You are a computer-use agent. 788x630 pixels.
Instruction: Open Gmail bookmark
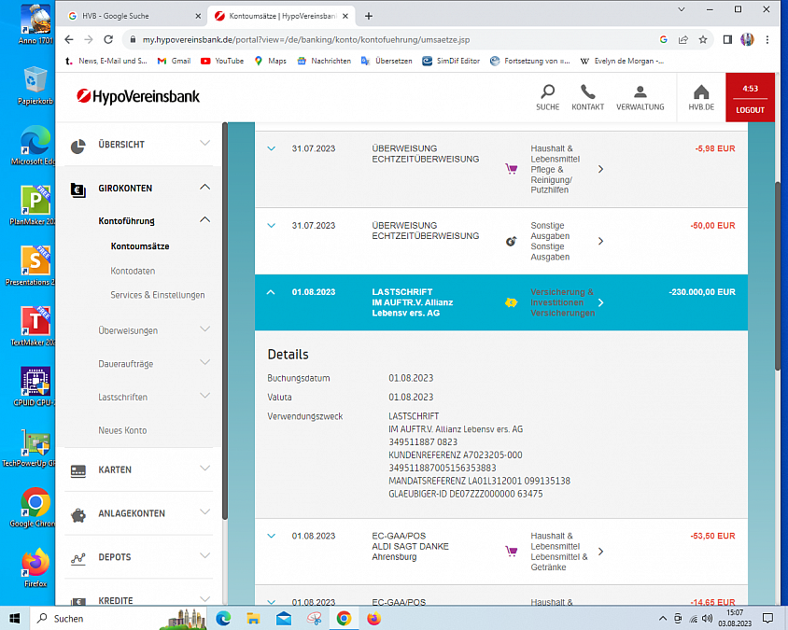[x=174, y=61]
